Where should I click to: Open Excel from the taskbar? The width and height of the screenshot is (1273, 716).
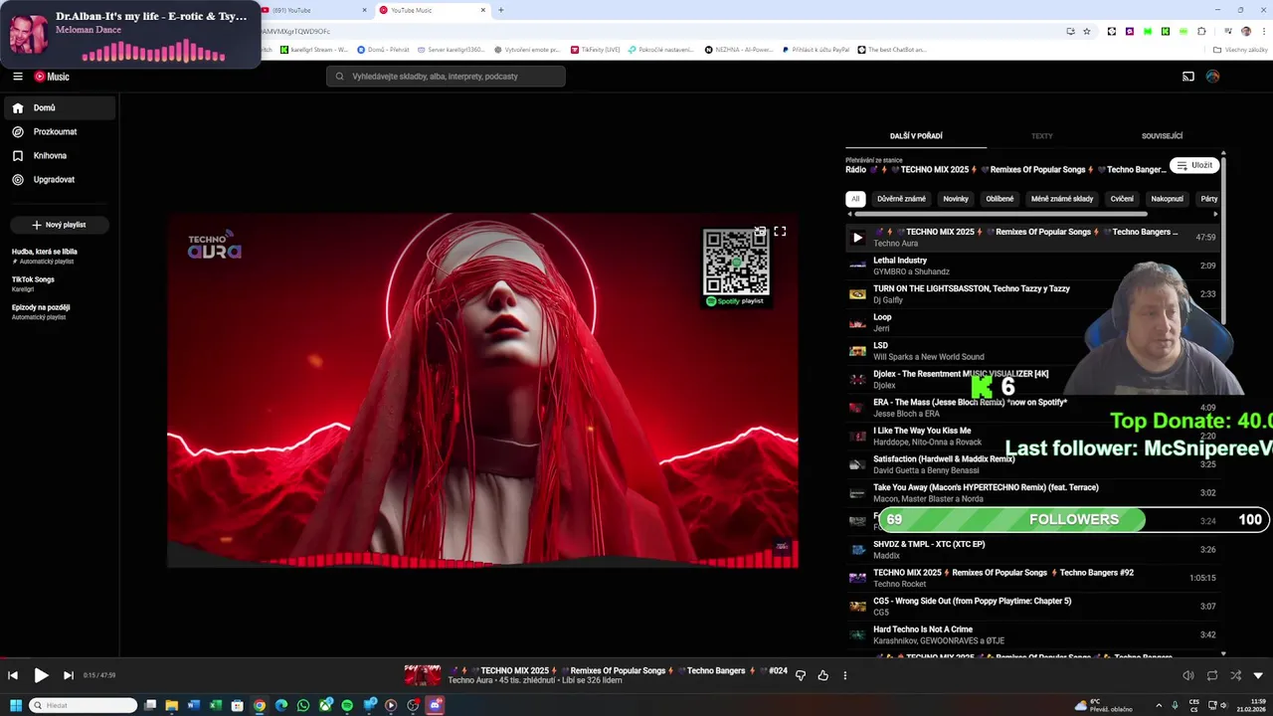216,705
